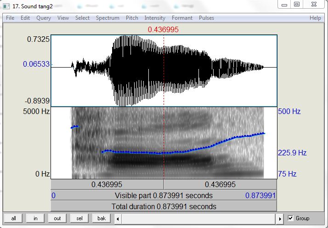
Task: Minimize the Sound tang2 window
Action: 284,5
